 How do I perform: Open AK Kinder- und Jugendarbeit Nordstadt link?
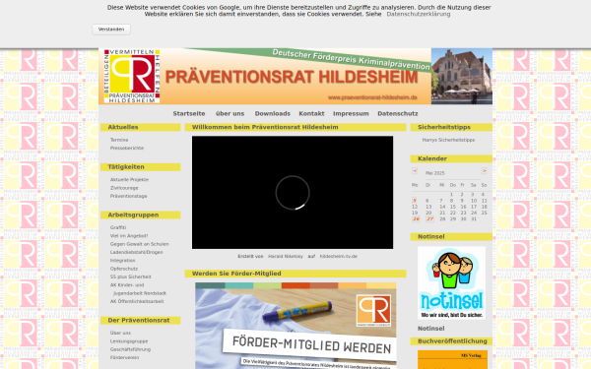(138, 289)
